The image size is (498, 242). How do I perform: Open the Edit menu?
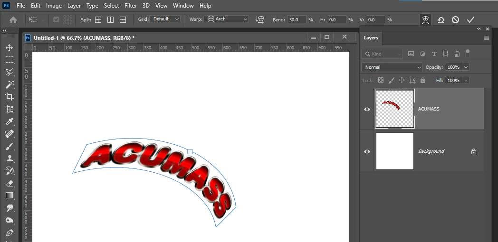(x=36, y=6)
